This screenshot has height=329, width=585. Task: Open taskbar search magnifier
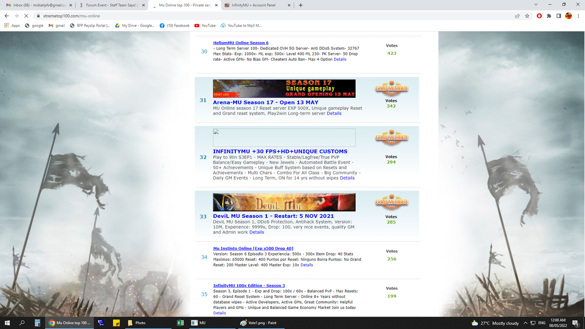[x=22, y=323]
